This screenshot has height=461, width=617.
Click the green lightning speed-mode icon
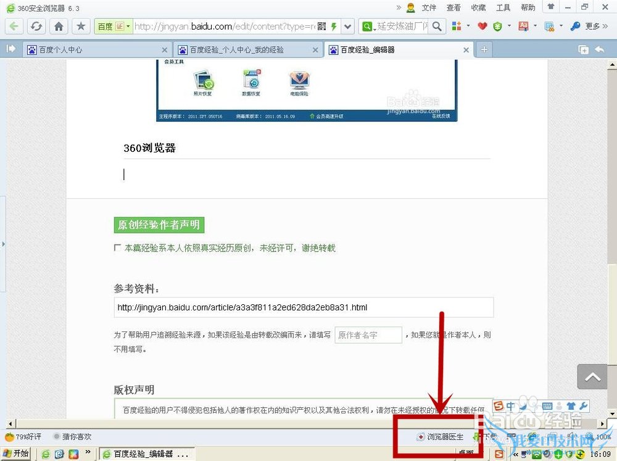click(334, 27)
